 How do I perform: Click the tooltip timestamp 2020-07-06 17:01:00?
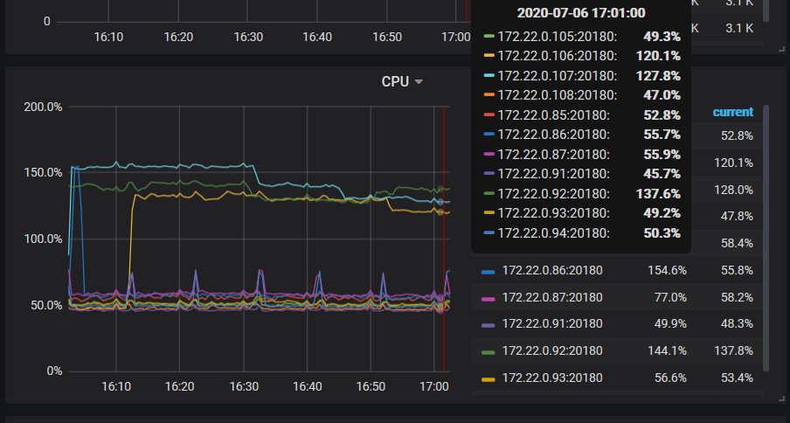pos(581,13)
